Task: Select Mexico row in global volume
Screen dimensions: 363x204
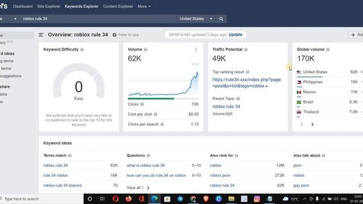Action: (310, 92)
